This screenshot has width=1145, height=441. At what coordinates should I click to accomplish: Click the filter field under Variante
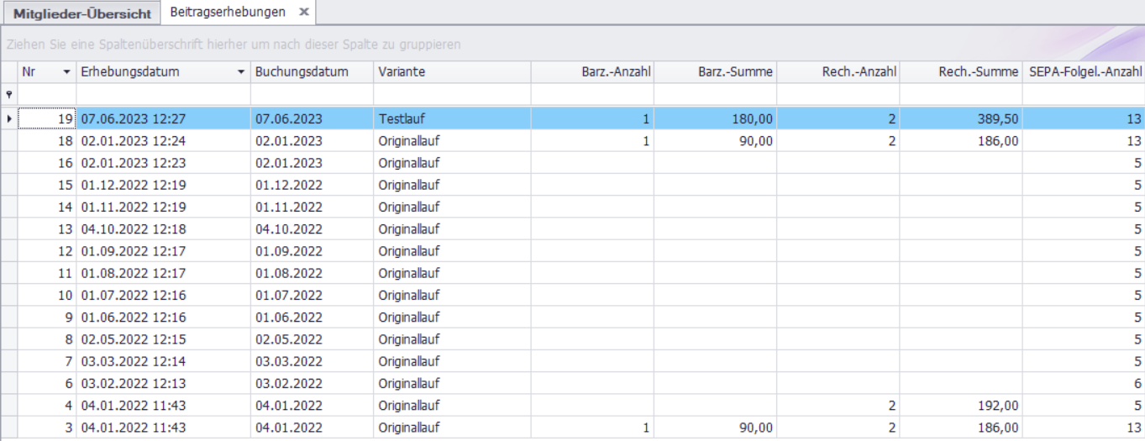pyautogui.click(x=452, y=94)
